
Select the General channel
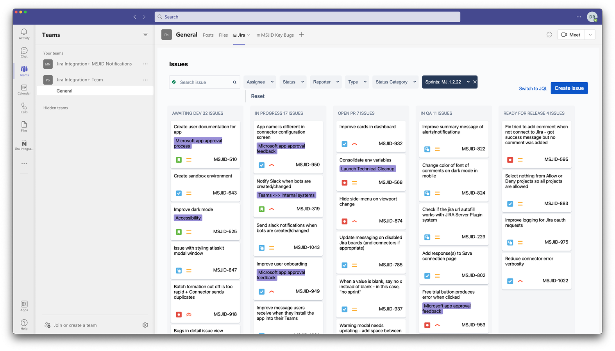click(95, 91)
